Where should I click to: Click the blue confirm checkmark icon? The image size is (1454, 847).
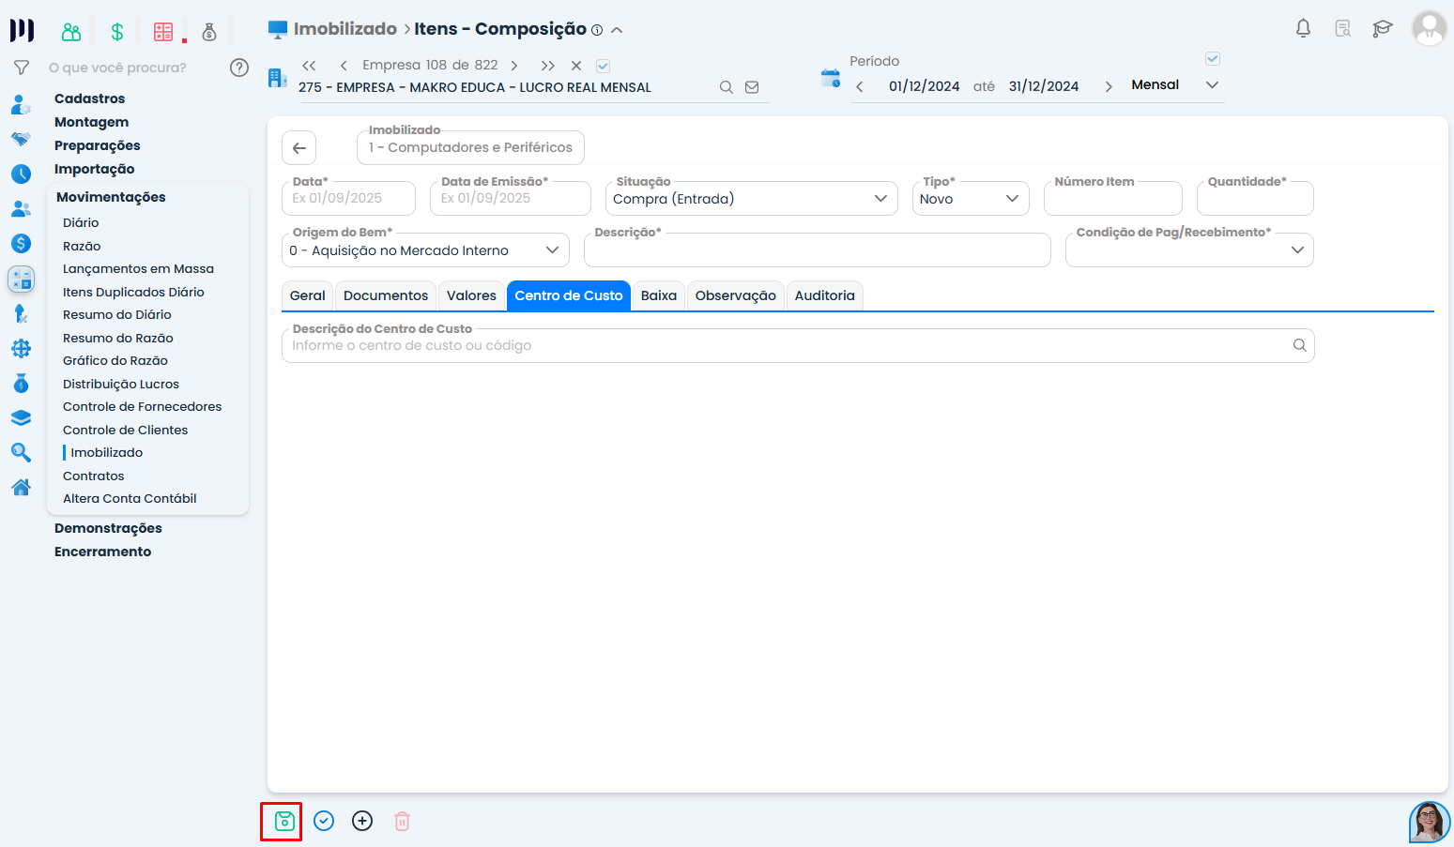[324, 822]
